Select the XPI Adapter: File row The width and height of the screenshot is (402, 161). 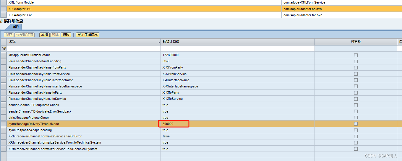[x=201, y=15]
